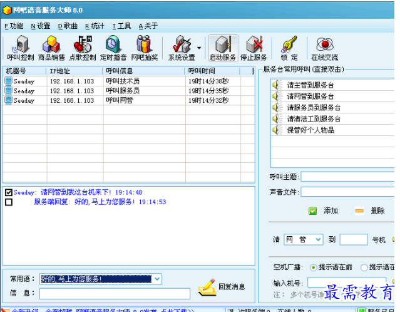Click the time 19时14分35秒
The image size is (400, 312).
[x=208, y=91]
